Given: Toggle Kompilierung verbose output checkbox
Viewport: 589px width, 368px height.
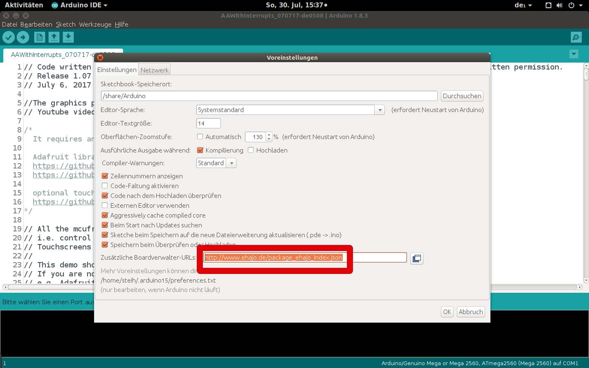Looking at the screenshot, I should (200, 150).
